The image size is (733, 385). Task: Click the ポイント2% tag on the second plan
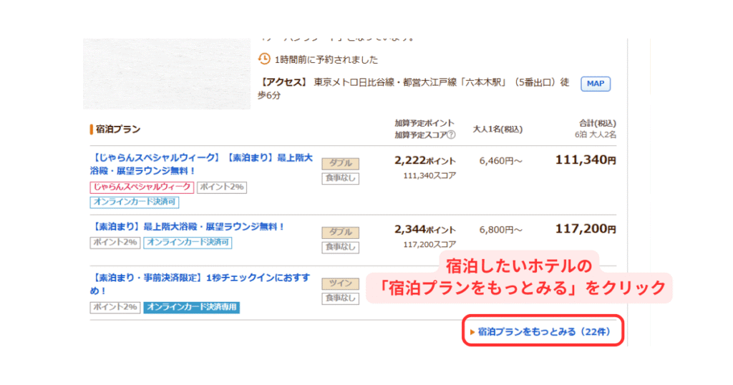(x=115, y=243)
